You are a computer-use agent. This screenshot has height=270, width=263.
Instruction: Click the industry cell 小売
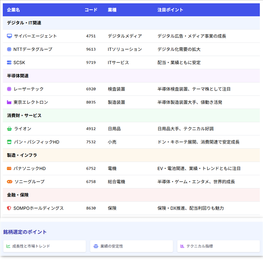point(112,142)
